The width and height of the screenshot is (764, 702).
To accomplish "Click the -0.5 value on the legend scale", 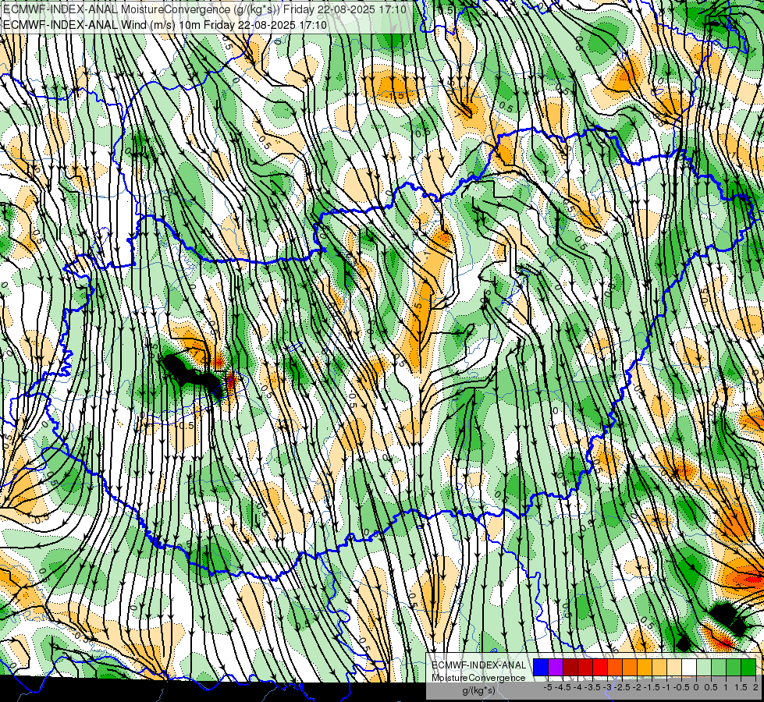I will click(x=680, y=687).
